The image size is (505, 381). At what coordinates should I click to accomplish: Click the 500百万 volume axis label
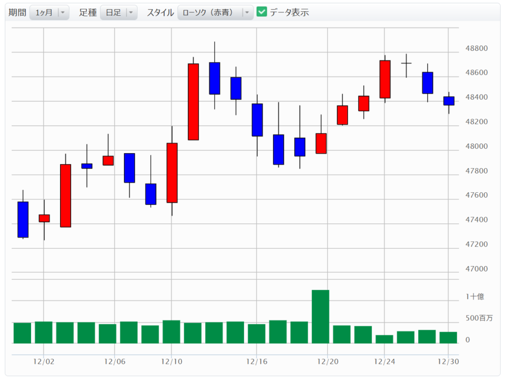coord(478,318)
